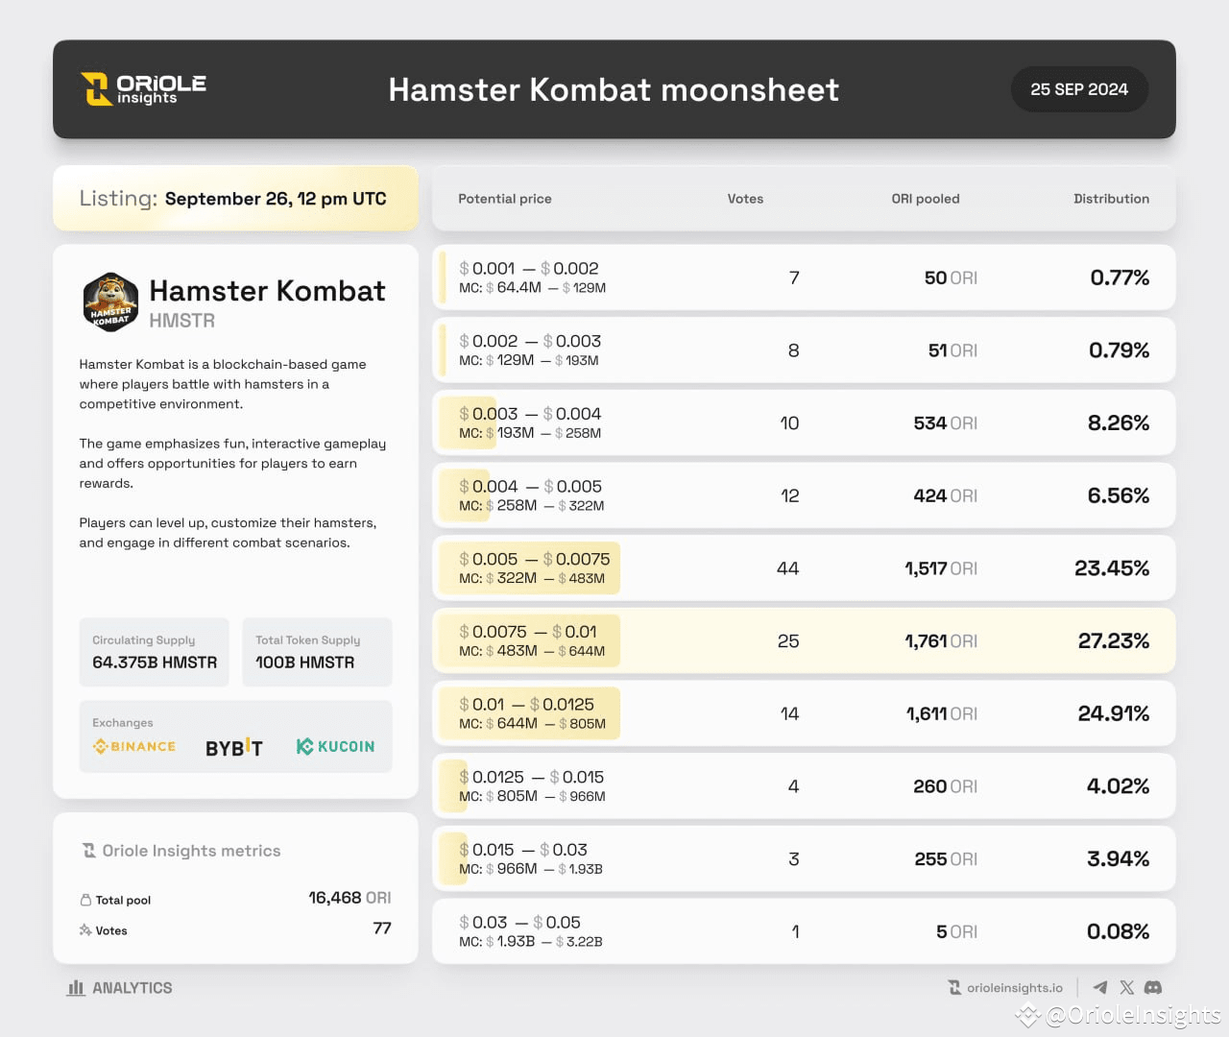Screen dimensions: 1229x1037
Task: Click the 23.45% distribution value
Action: (1112, 568)
